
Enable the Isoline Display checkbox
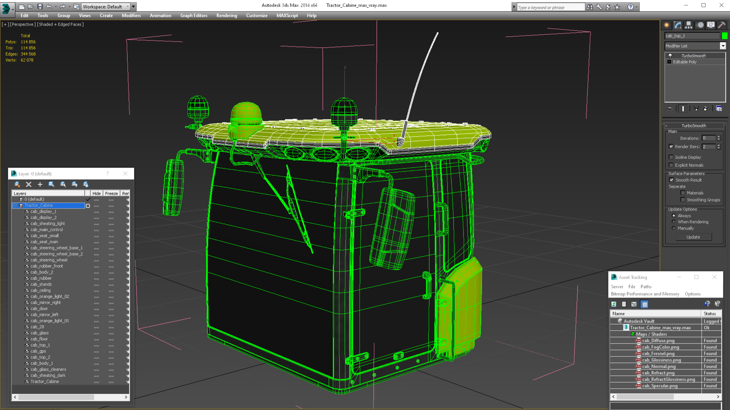tap(671, 157)
